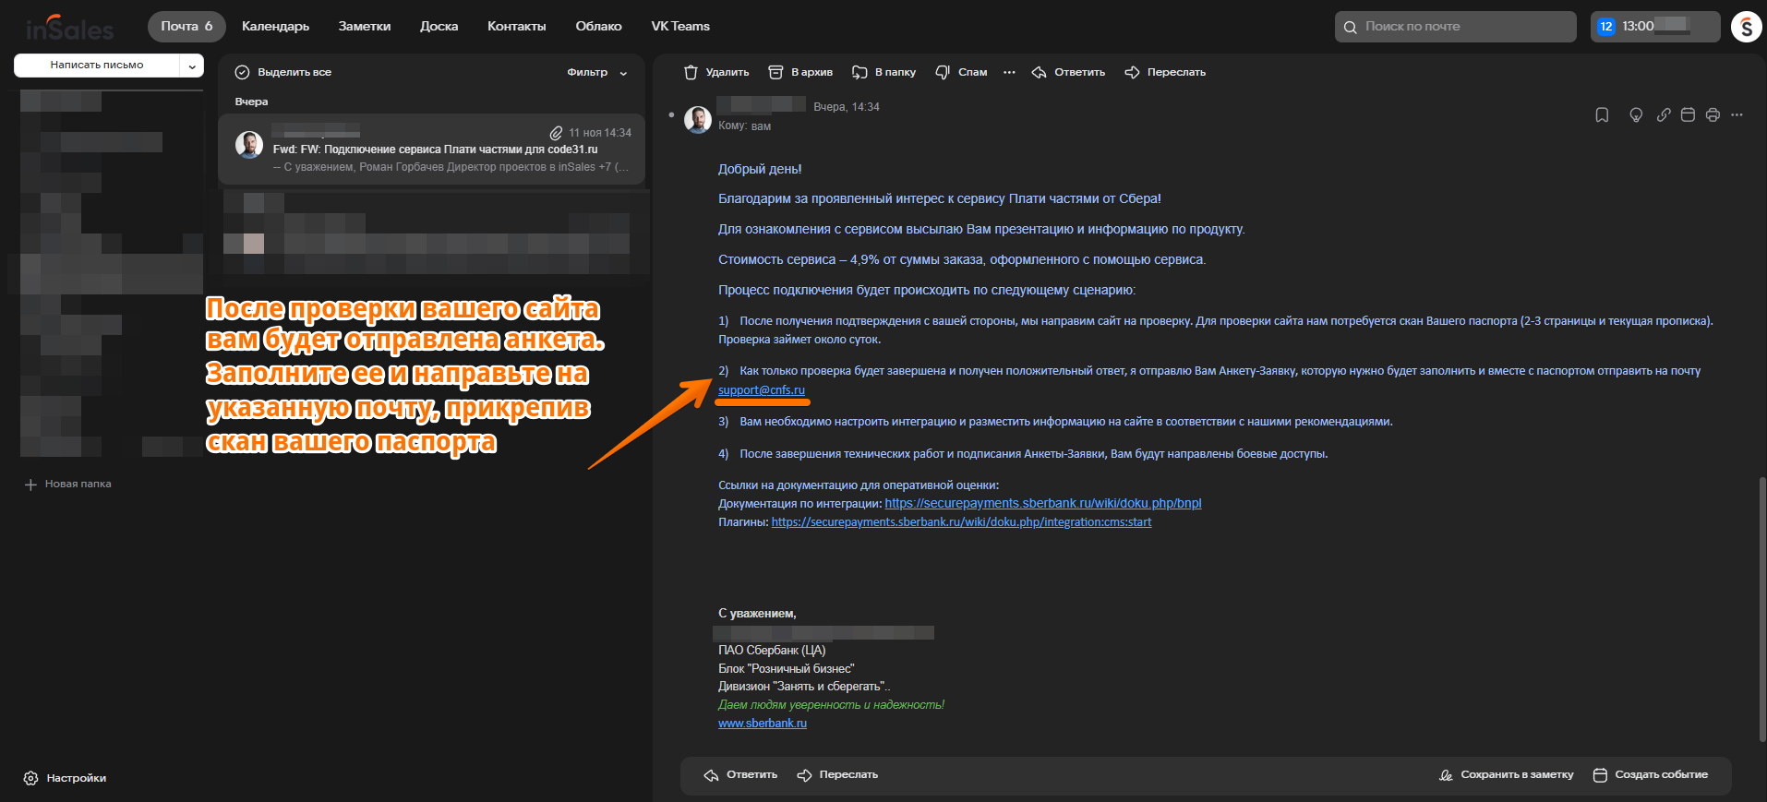The image size is (1767, 802).
Task: Toggle the Выделить все select-all checkbox
Action: click(x=243, y=72)
